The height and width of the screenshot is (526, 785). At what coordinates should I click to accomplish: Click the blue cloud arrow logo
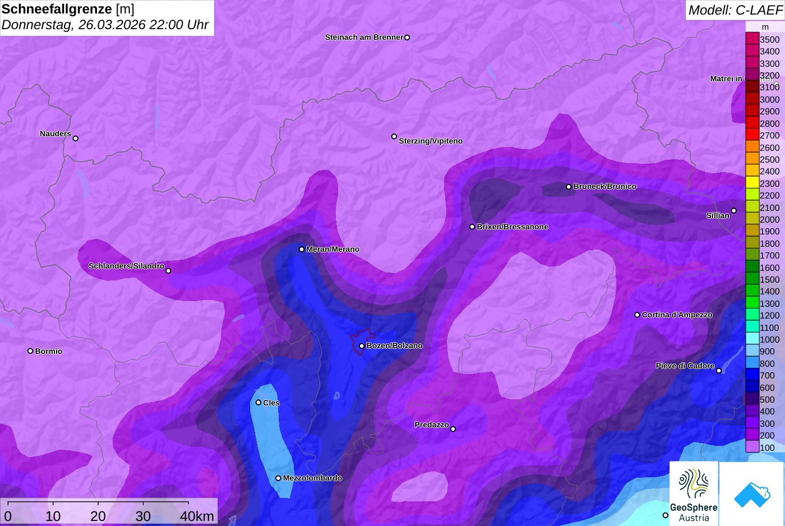752,493
